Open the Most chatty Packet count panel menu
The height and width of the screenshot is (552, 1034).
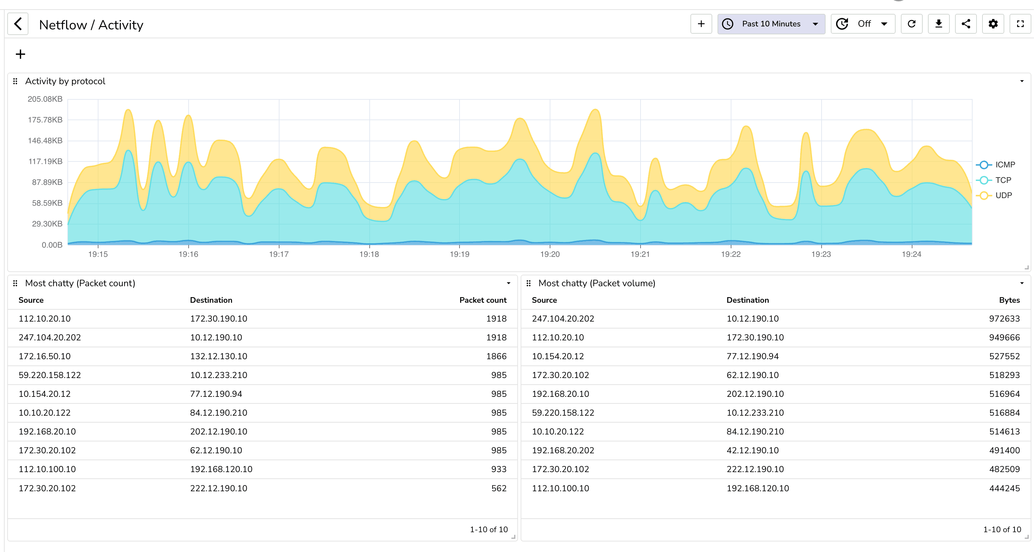(508, 283)
